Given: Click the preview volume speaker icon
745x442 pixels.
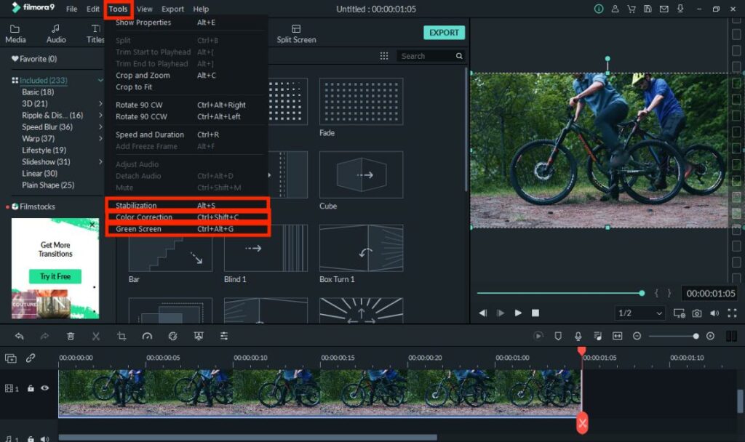Looking at the screenshot, I should click(714, 313).
